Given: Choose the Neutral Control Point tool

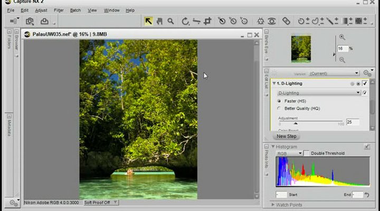Looking at the screenshot, I should click(233, 21).
